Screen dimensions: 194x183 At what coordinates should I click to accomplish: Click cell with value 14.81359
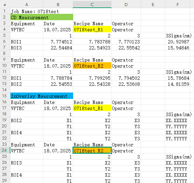(178, 84)
